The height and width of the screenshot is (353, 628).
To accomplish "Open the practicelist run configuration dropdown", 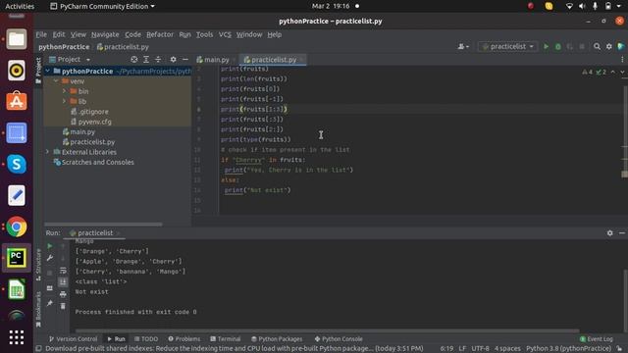I will tap(507, 47).
